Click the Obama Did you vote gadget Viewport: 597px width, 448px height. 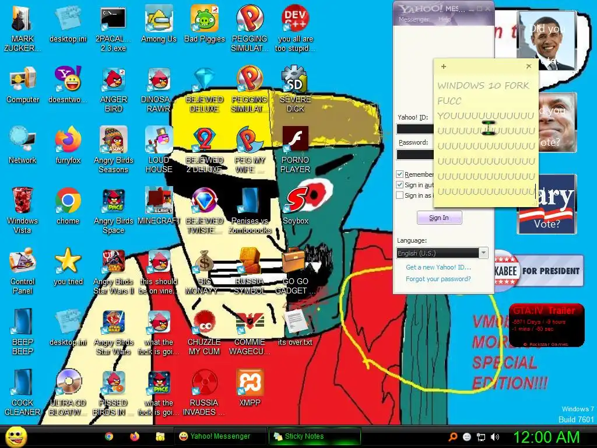547,41
